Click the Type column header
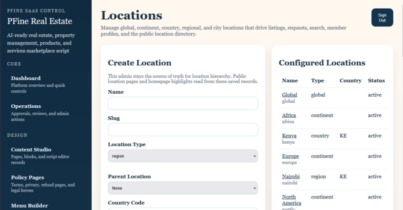This screenshot has width=403, height=210. (317, 80)
